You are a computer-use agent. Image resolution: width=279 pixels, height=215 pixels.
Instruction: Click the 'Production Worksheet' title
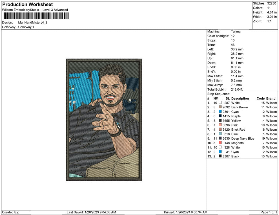coord(28,5)
